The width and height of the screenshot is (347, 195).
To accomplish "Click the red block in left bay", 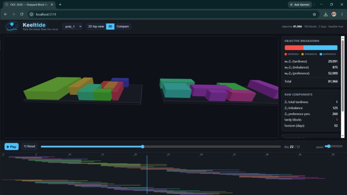I will 117,91.
